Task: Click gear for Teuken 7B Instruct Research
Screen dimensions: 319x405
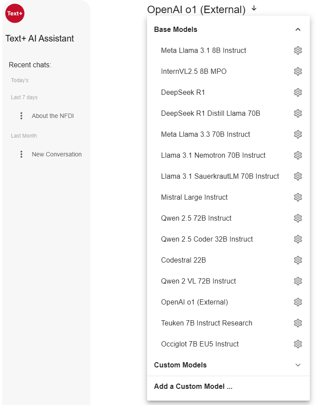Action: click(x=298, y=323)
